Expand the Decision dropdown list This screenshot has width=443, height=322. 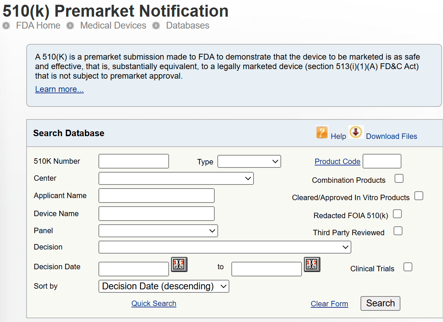[225, 247]
